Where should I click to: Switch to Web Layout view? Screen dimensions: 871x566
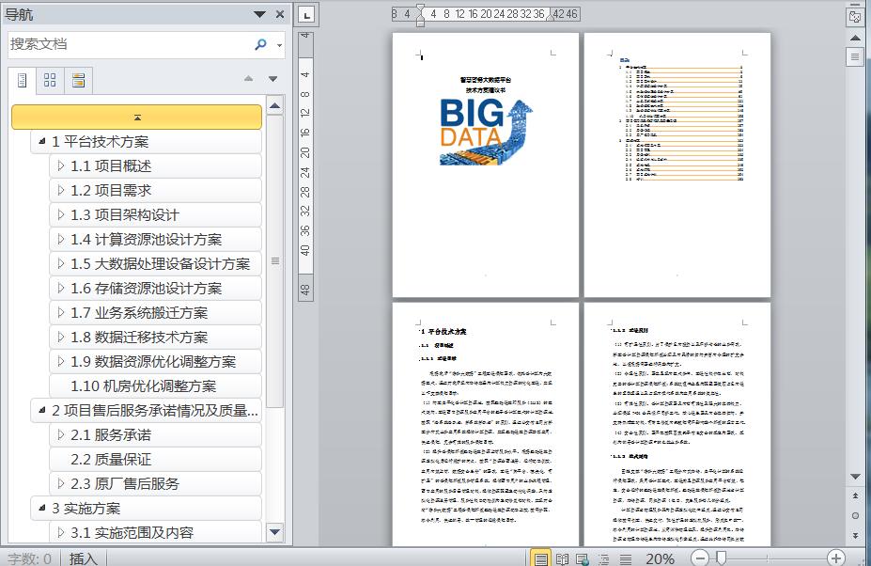coord(583,558)
